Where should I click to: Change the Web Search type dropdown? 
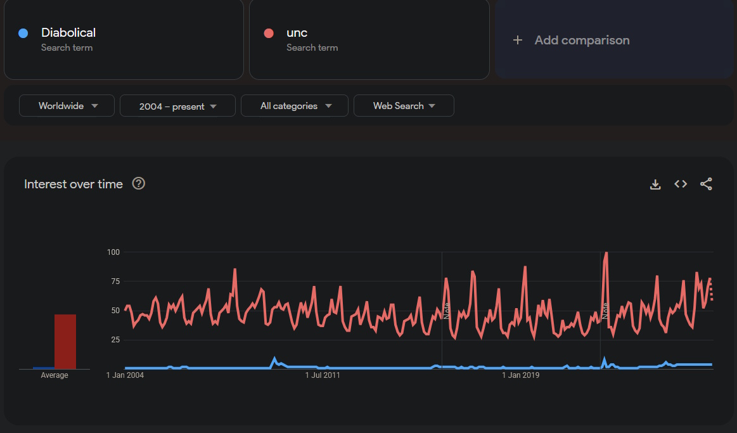(x=404, y=105)
